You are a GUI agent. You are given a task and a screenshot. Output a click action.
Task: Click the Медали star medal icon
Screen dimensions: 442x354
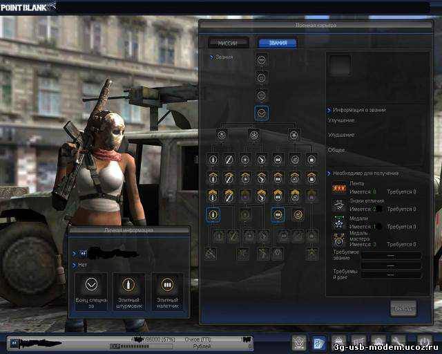339,223
